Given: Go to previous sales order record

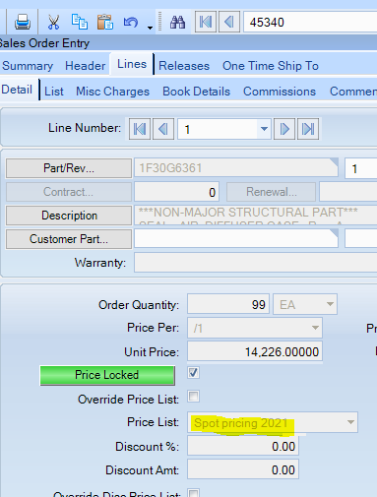Looking at the screenshot, I should pos(228,22).
